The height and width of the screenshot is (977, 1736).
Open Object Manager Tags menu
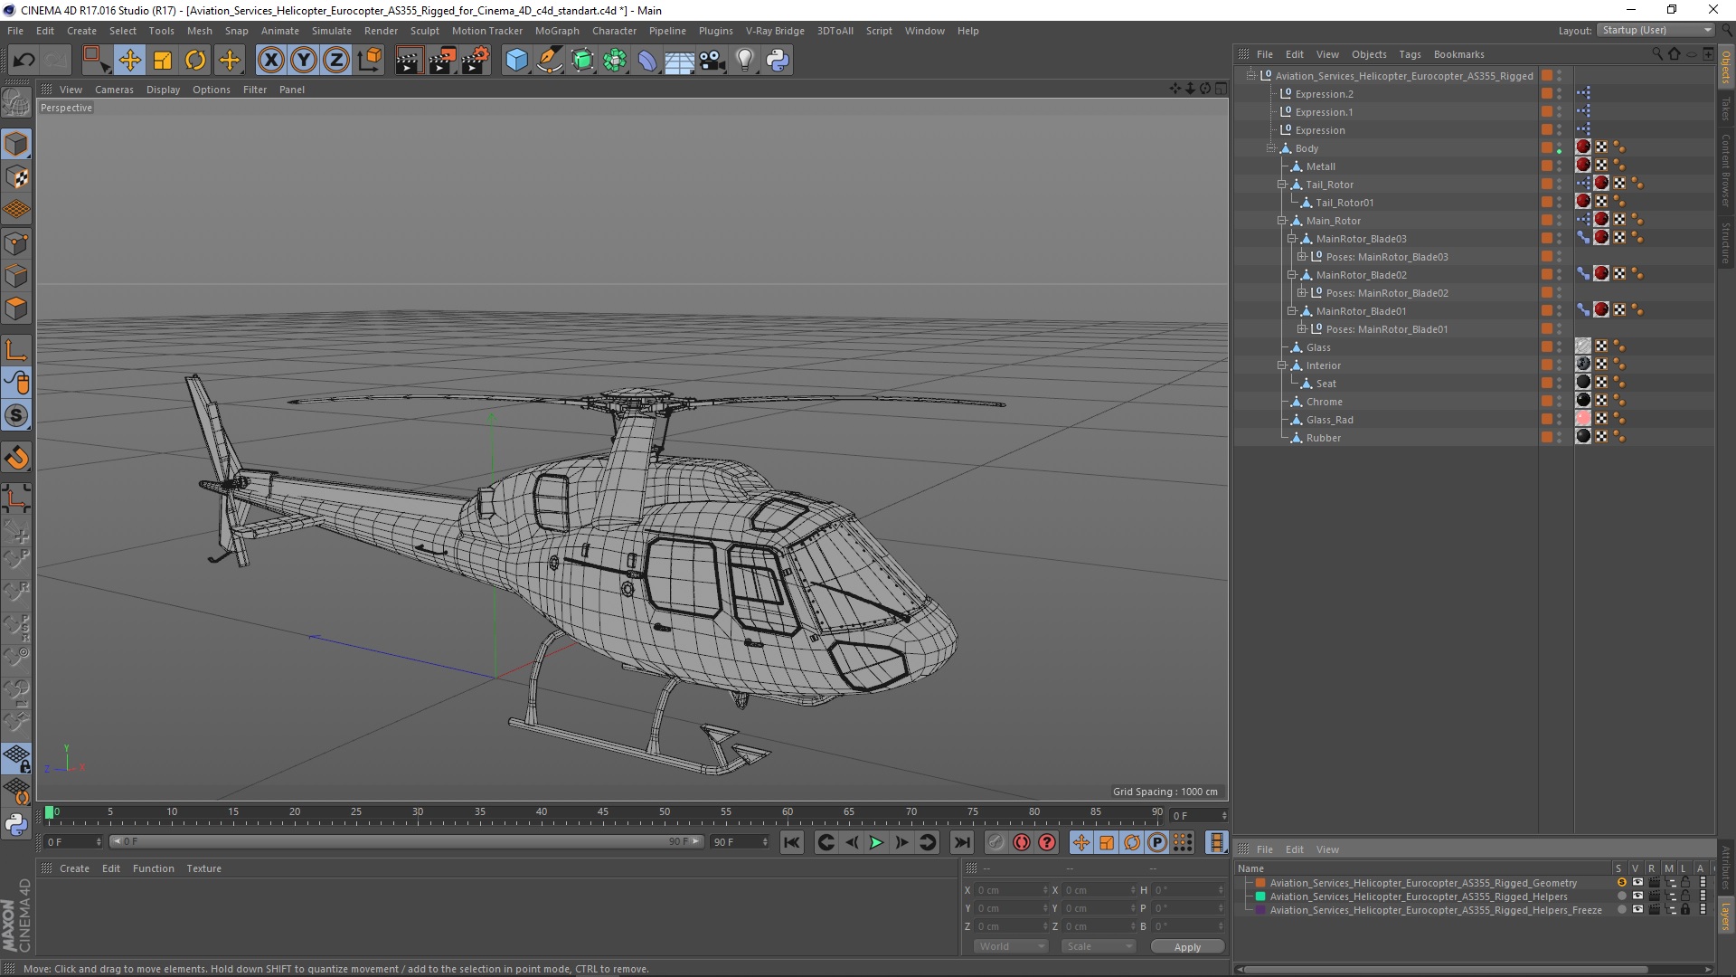tap(1410, 54)
